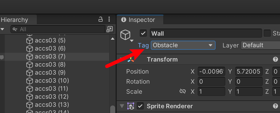Click the Hierarchy panel lock icon
Image resolution: width=280 pixels, height=113 pixels.
(101, 19)
